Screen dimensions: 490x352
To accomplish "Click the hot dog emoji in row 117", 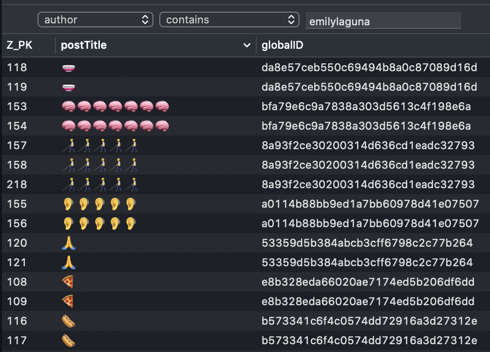I will [x=69, y=340].
